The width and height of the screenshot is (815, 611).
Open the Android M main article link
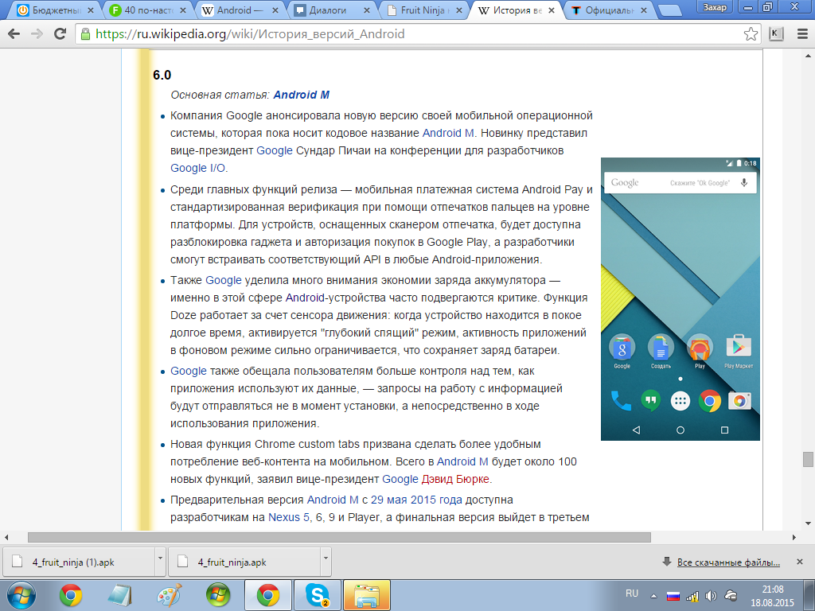[301, 95]
